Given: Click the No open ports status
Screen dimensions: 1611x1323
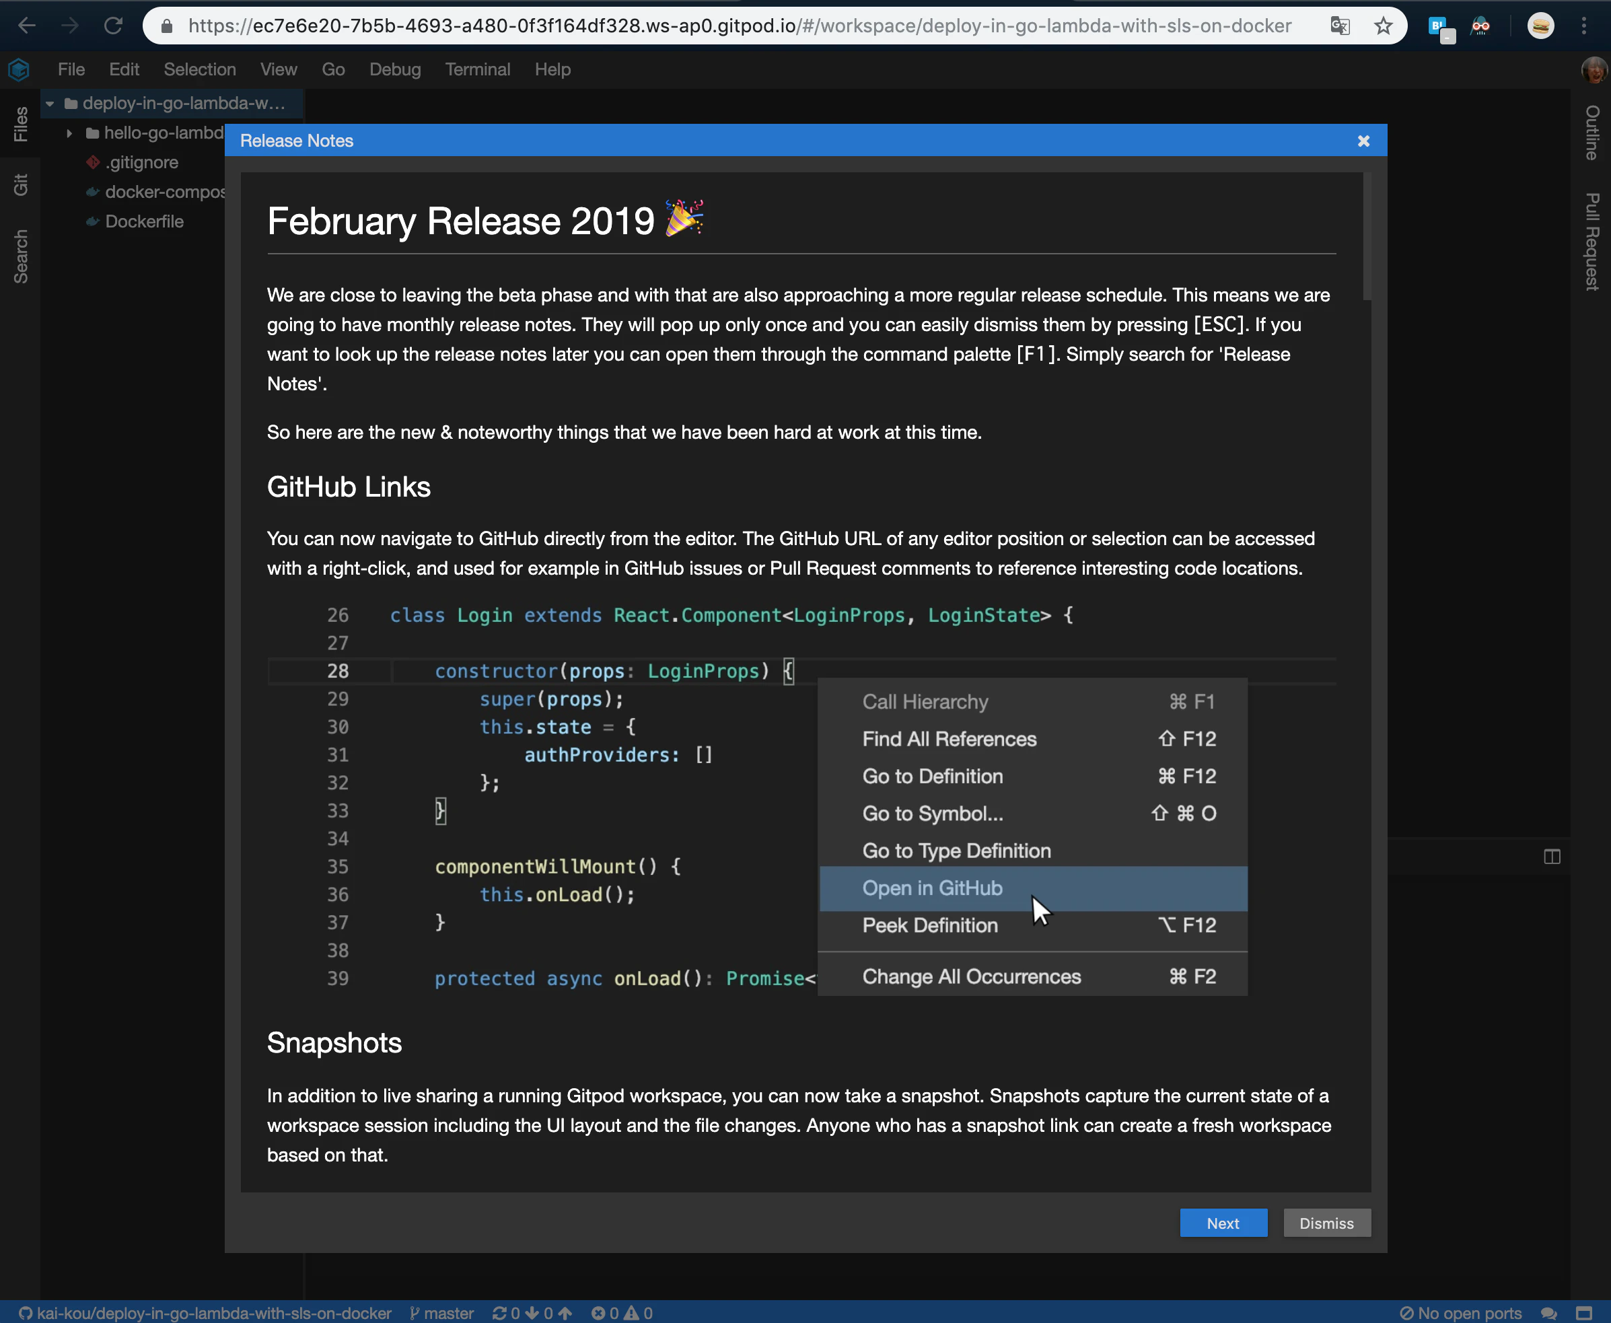Looking at the screenshot, I should point(1461,1313).
